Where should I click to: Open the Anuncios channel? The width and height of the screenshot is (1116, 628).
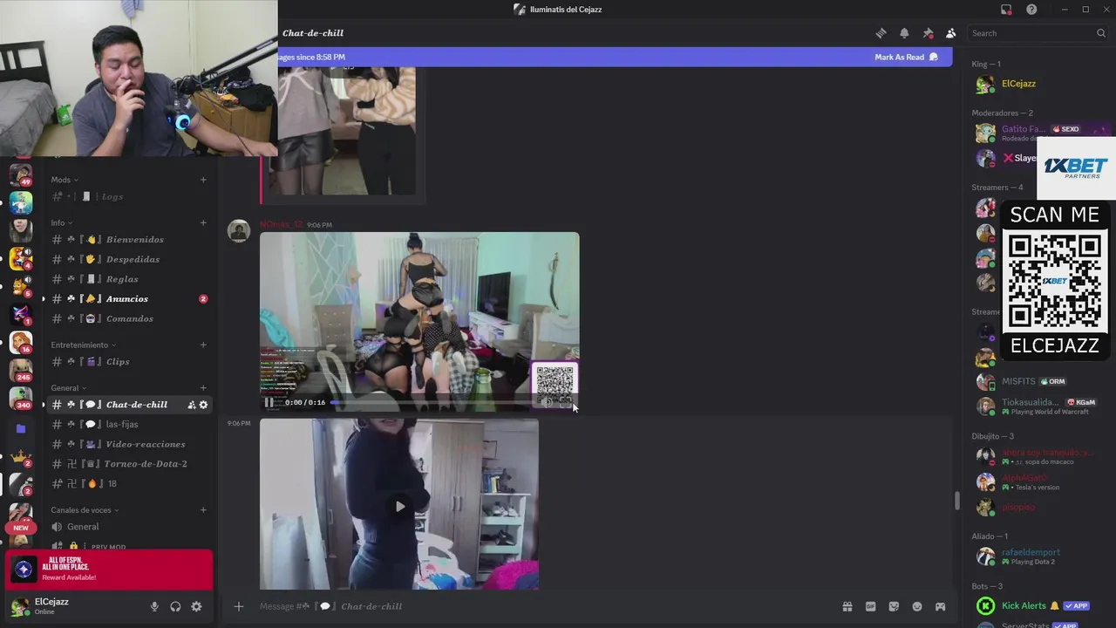[129, 298]
